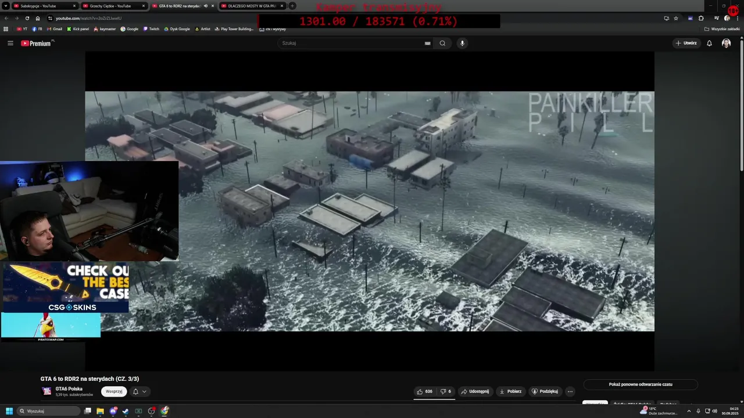Open Chrome from taskbar
The width and height of the screenshot is (744, 418).
pos(164,411)
